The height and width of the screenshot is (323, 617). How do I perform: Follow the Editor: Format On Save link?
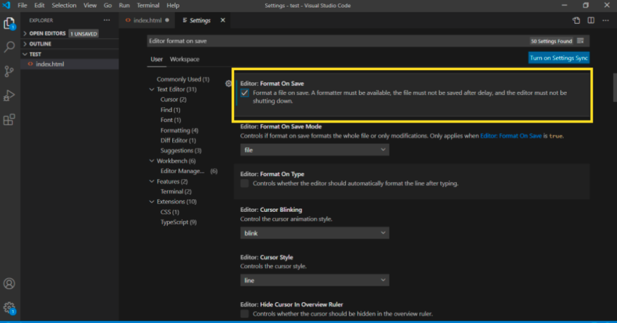click(x=511, y=136)
